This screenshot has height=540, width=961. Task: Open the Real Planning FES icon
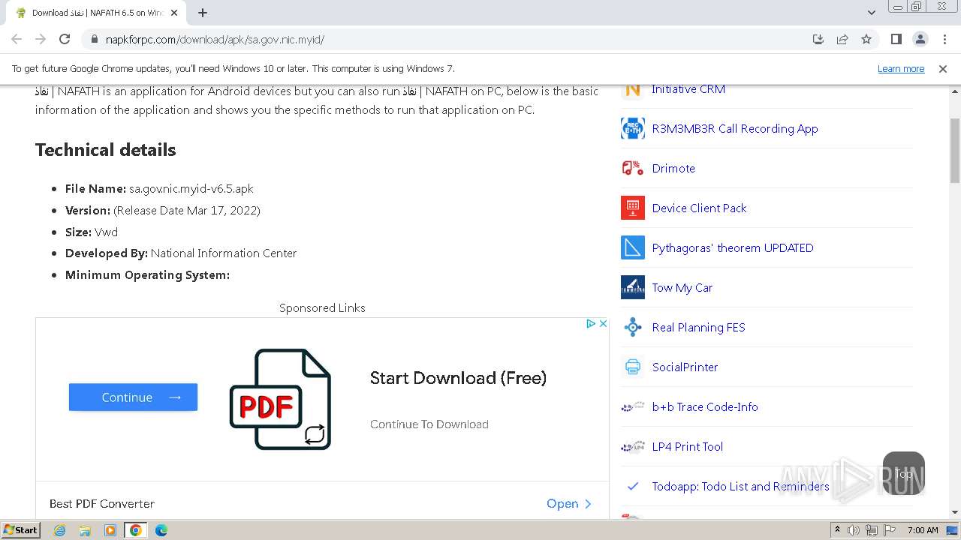633,327
